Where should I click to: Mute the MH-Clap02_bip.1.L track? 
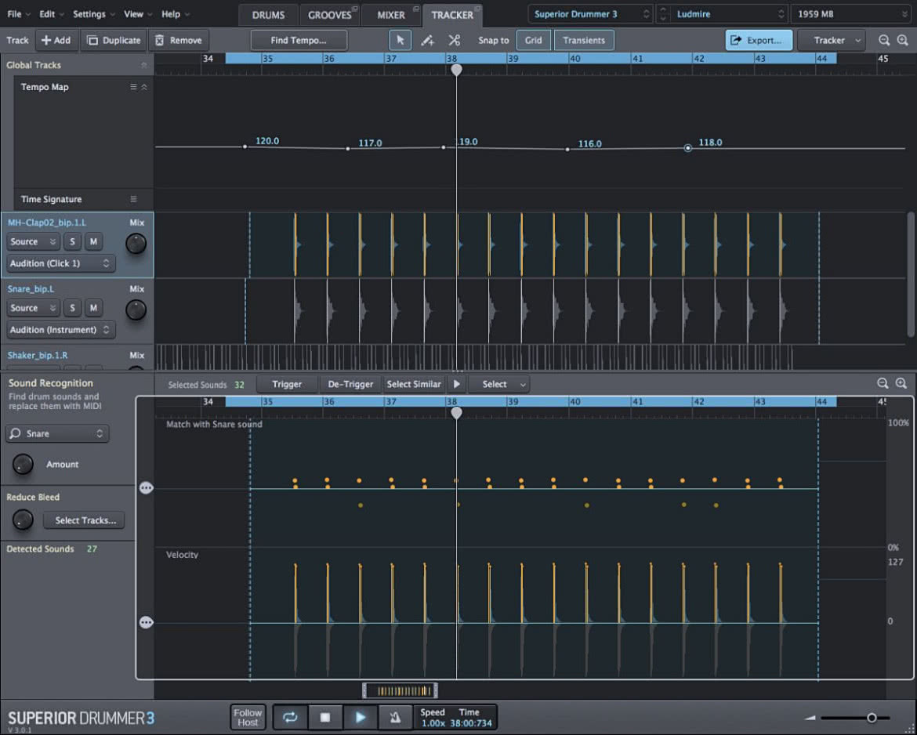pyautogui.click(x=93, y=241)
